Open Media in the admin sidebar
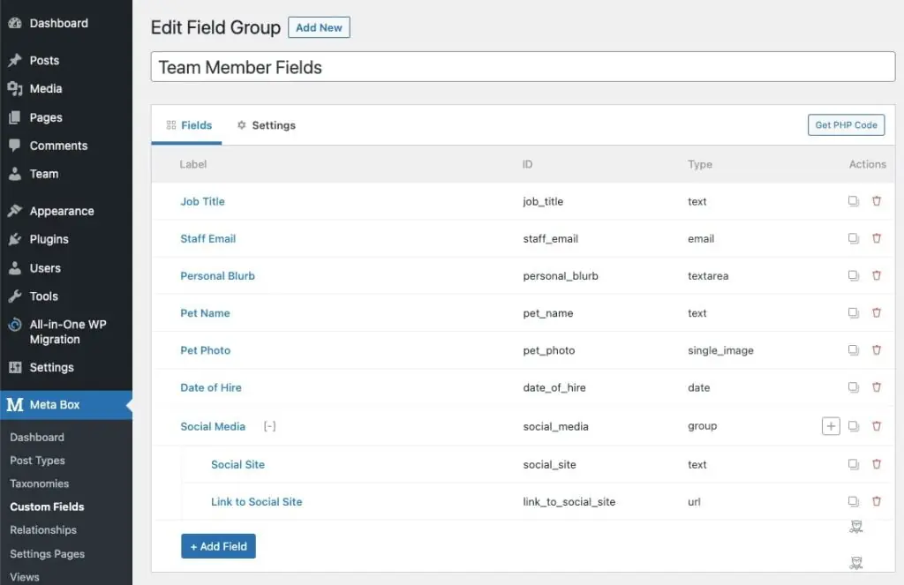 66,88
